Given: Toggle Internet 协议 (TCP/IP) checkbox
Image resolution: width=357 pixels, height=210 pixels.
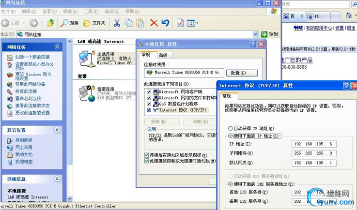Looking at the screenshot, I should 149,110.
